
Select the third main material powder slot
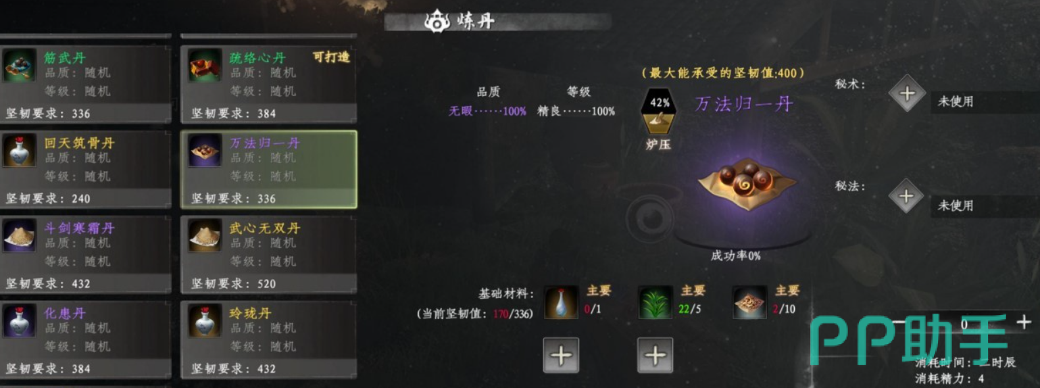(750, 302)
